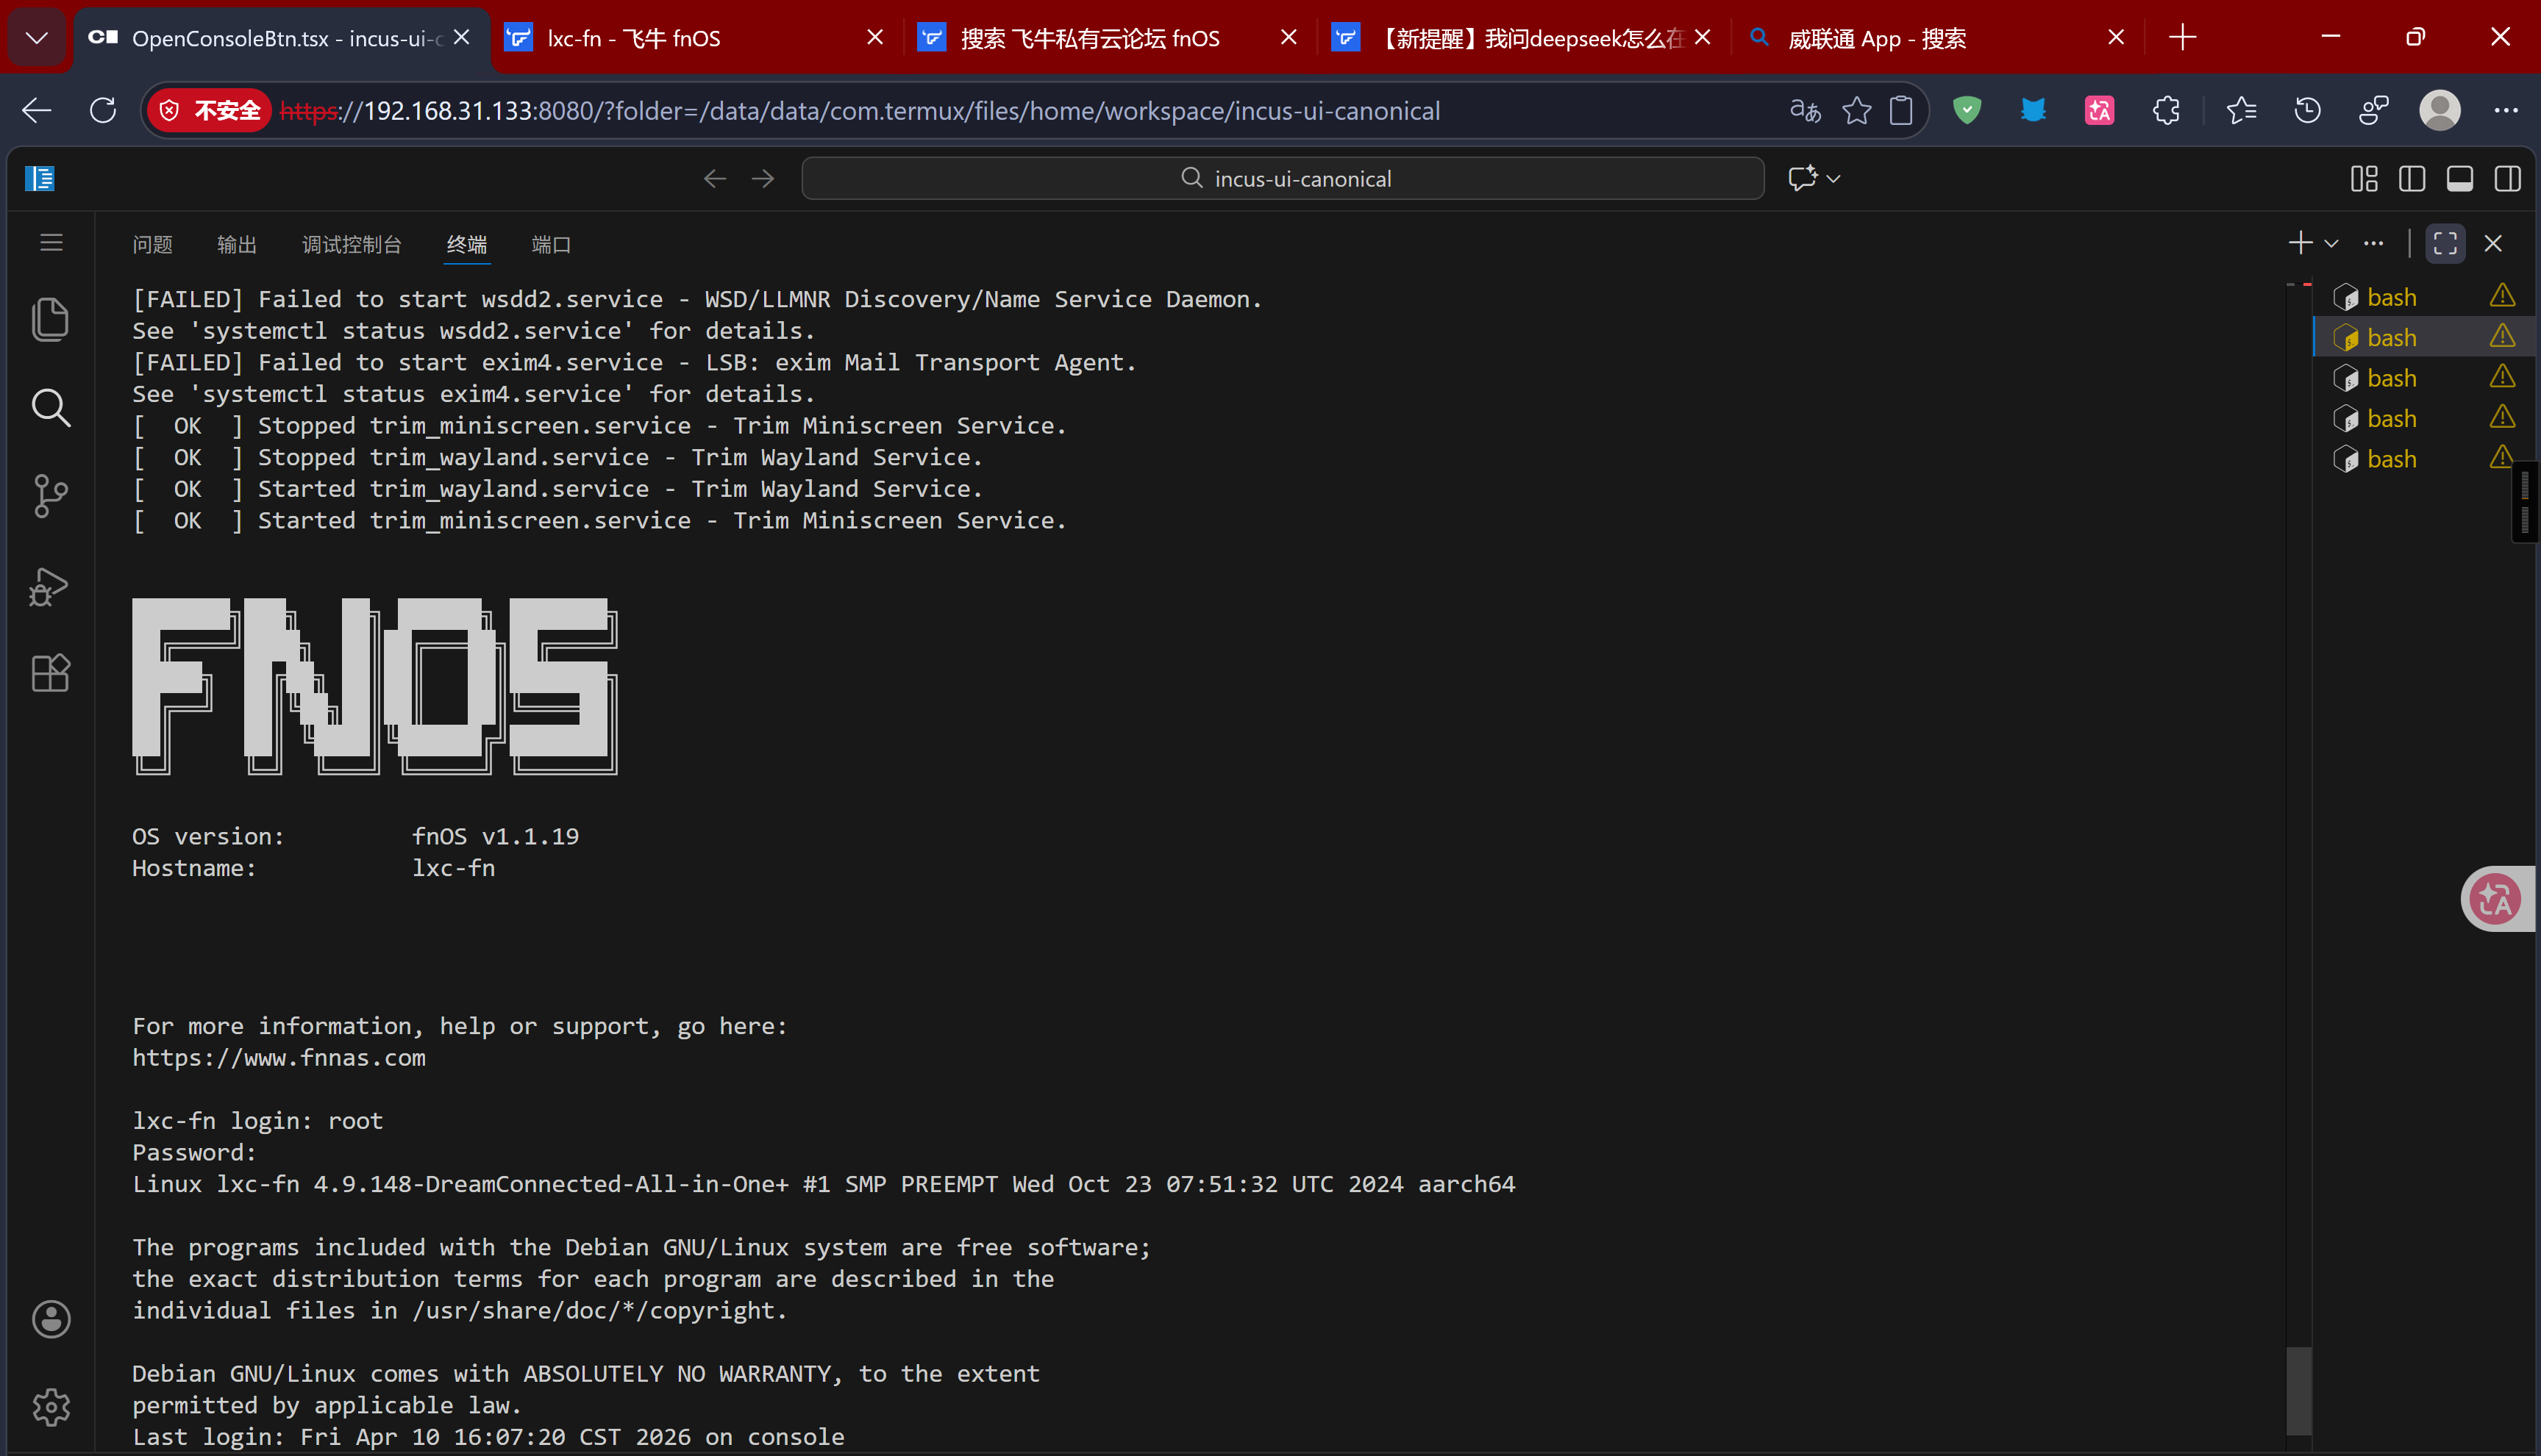This screenshot has width=2541, height=1456.
Task: Open the Copilot chat dropdown arrow
Action: click(1833, 179)
